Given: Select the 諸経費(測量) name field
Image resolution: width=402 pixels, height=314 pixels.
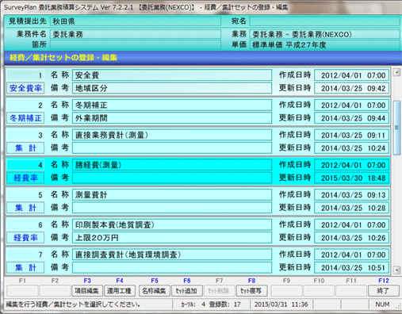Looking at the screenshot, I should click(x=172, y=165).
